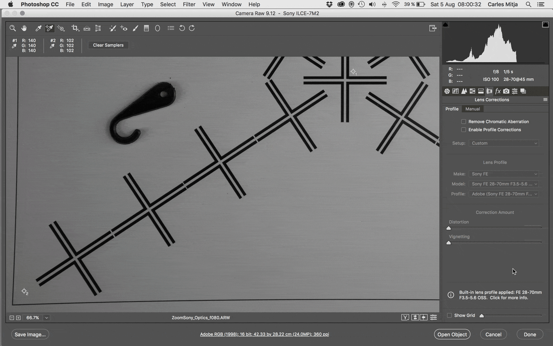Select the Crop tool

(x=75, y=28)
